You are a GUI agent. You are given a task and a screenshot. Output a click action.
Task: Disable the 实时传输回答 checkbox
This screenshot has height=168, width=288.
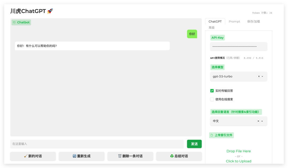pyautogui.click(x=212, y=91)
